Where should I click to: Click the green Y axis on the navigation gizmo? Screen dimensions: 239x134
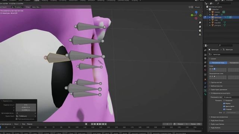192,15
